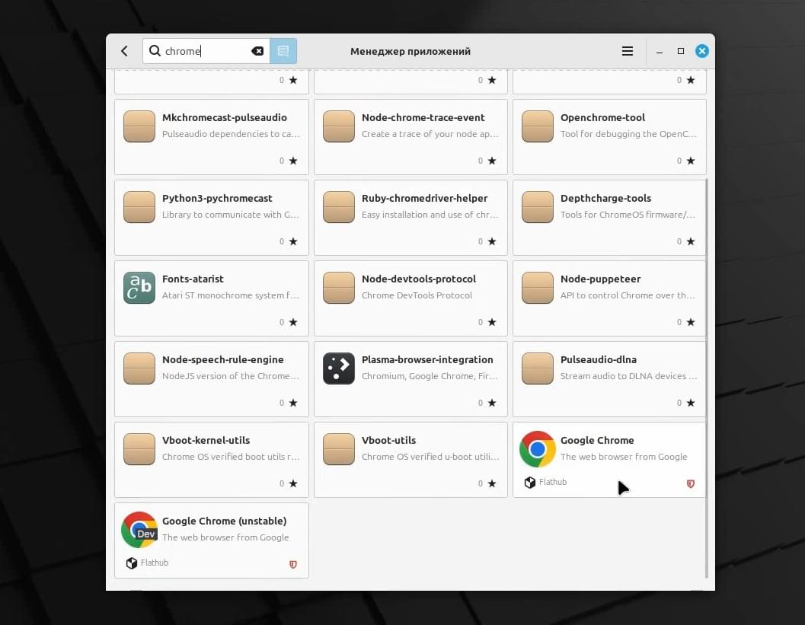Viewport: 805px width, 625px height.
Task: Click the Flathub cube icon on Google Chrome card
Action: [530, 483]
